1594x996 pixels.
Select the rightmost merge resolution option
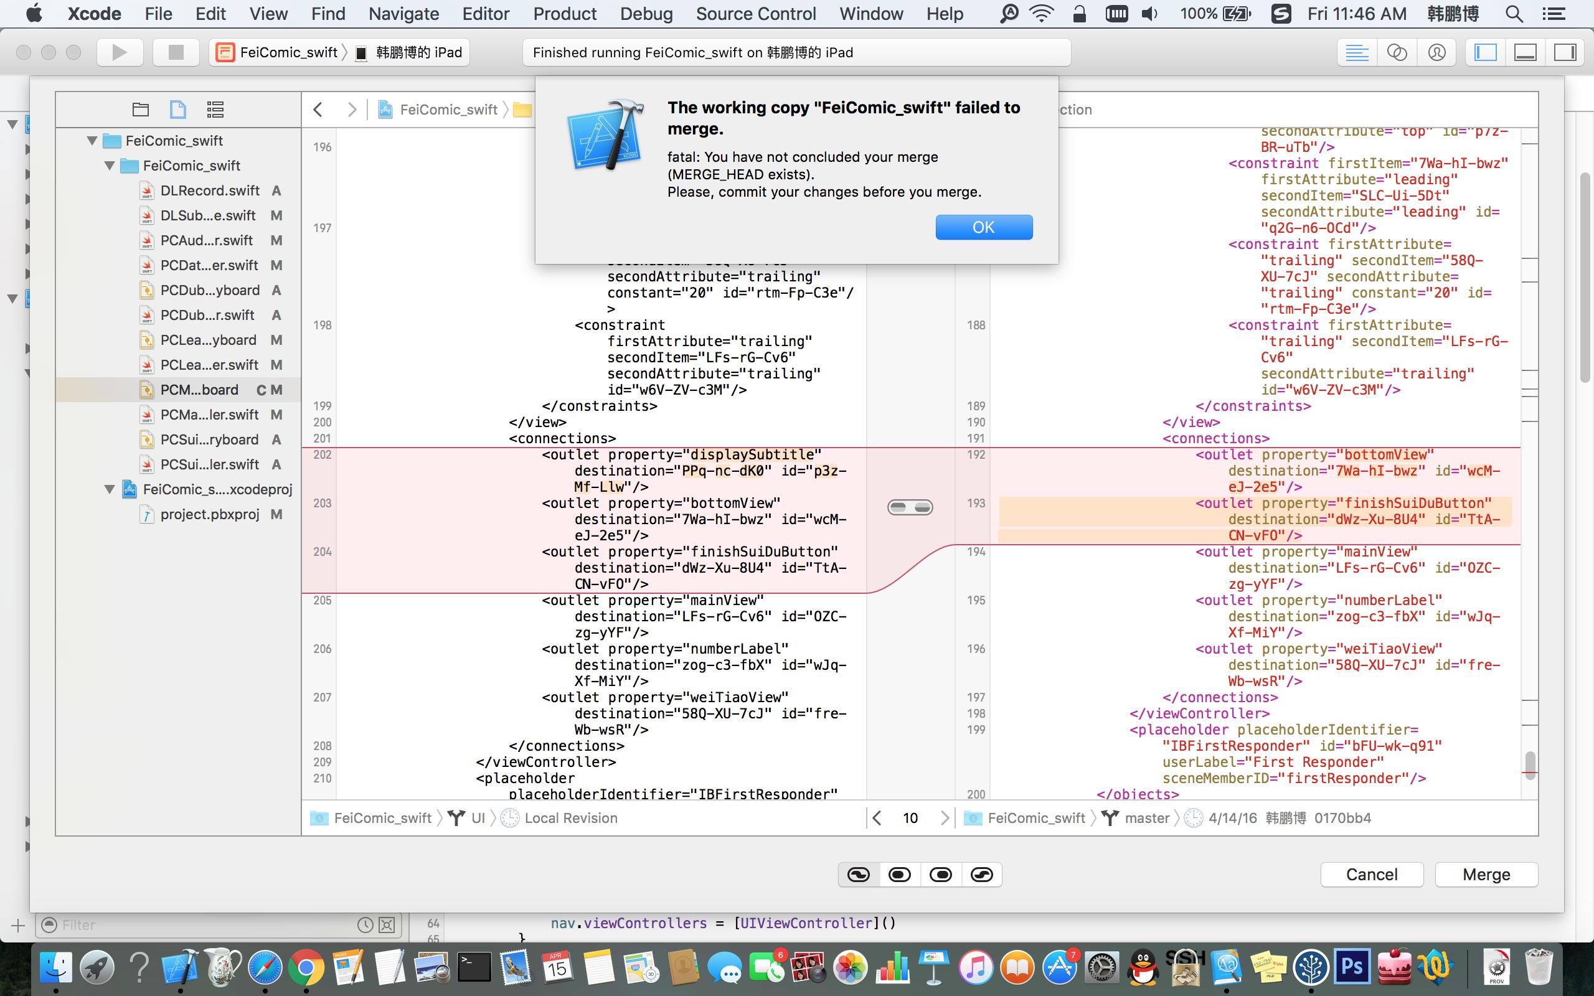tap(981, 874)
